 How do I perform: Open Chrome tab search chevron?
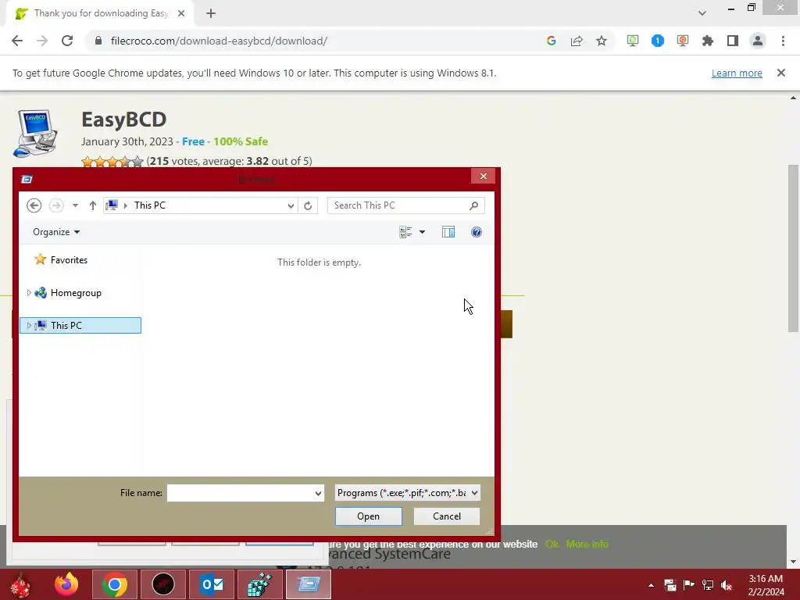click(x=702, y=13)
